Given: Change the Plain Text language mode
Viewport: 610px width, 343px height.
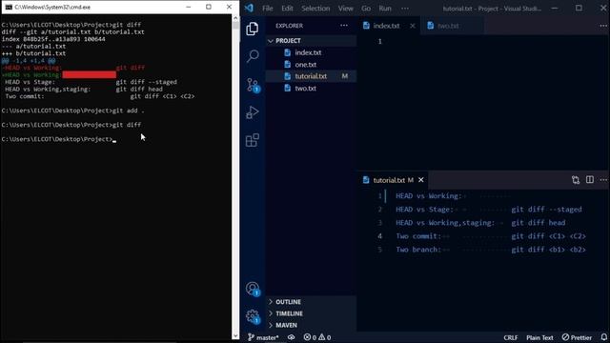Looking at the screenshot, I should tap(539, 337).
